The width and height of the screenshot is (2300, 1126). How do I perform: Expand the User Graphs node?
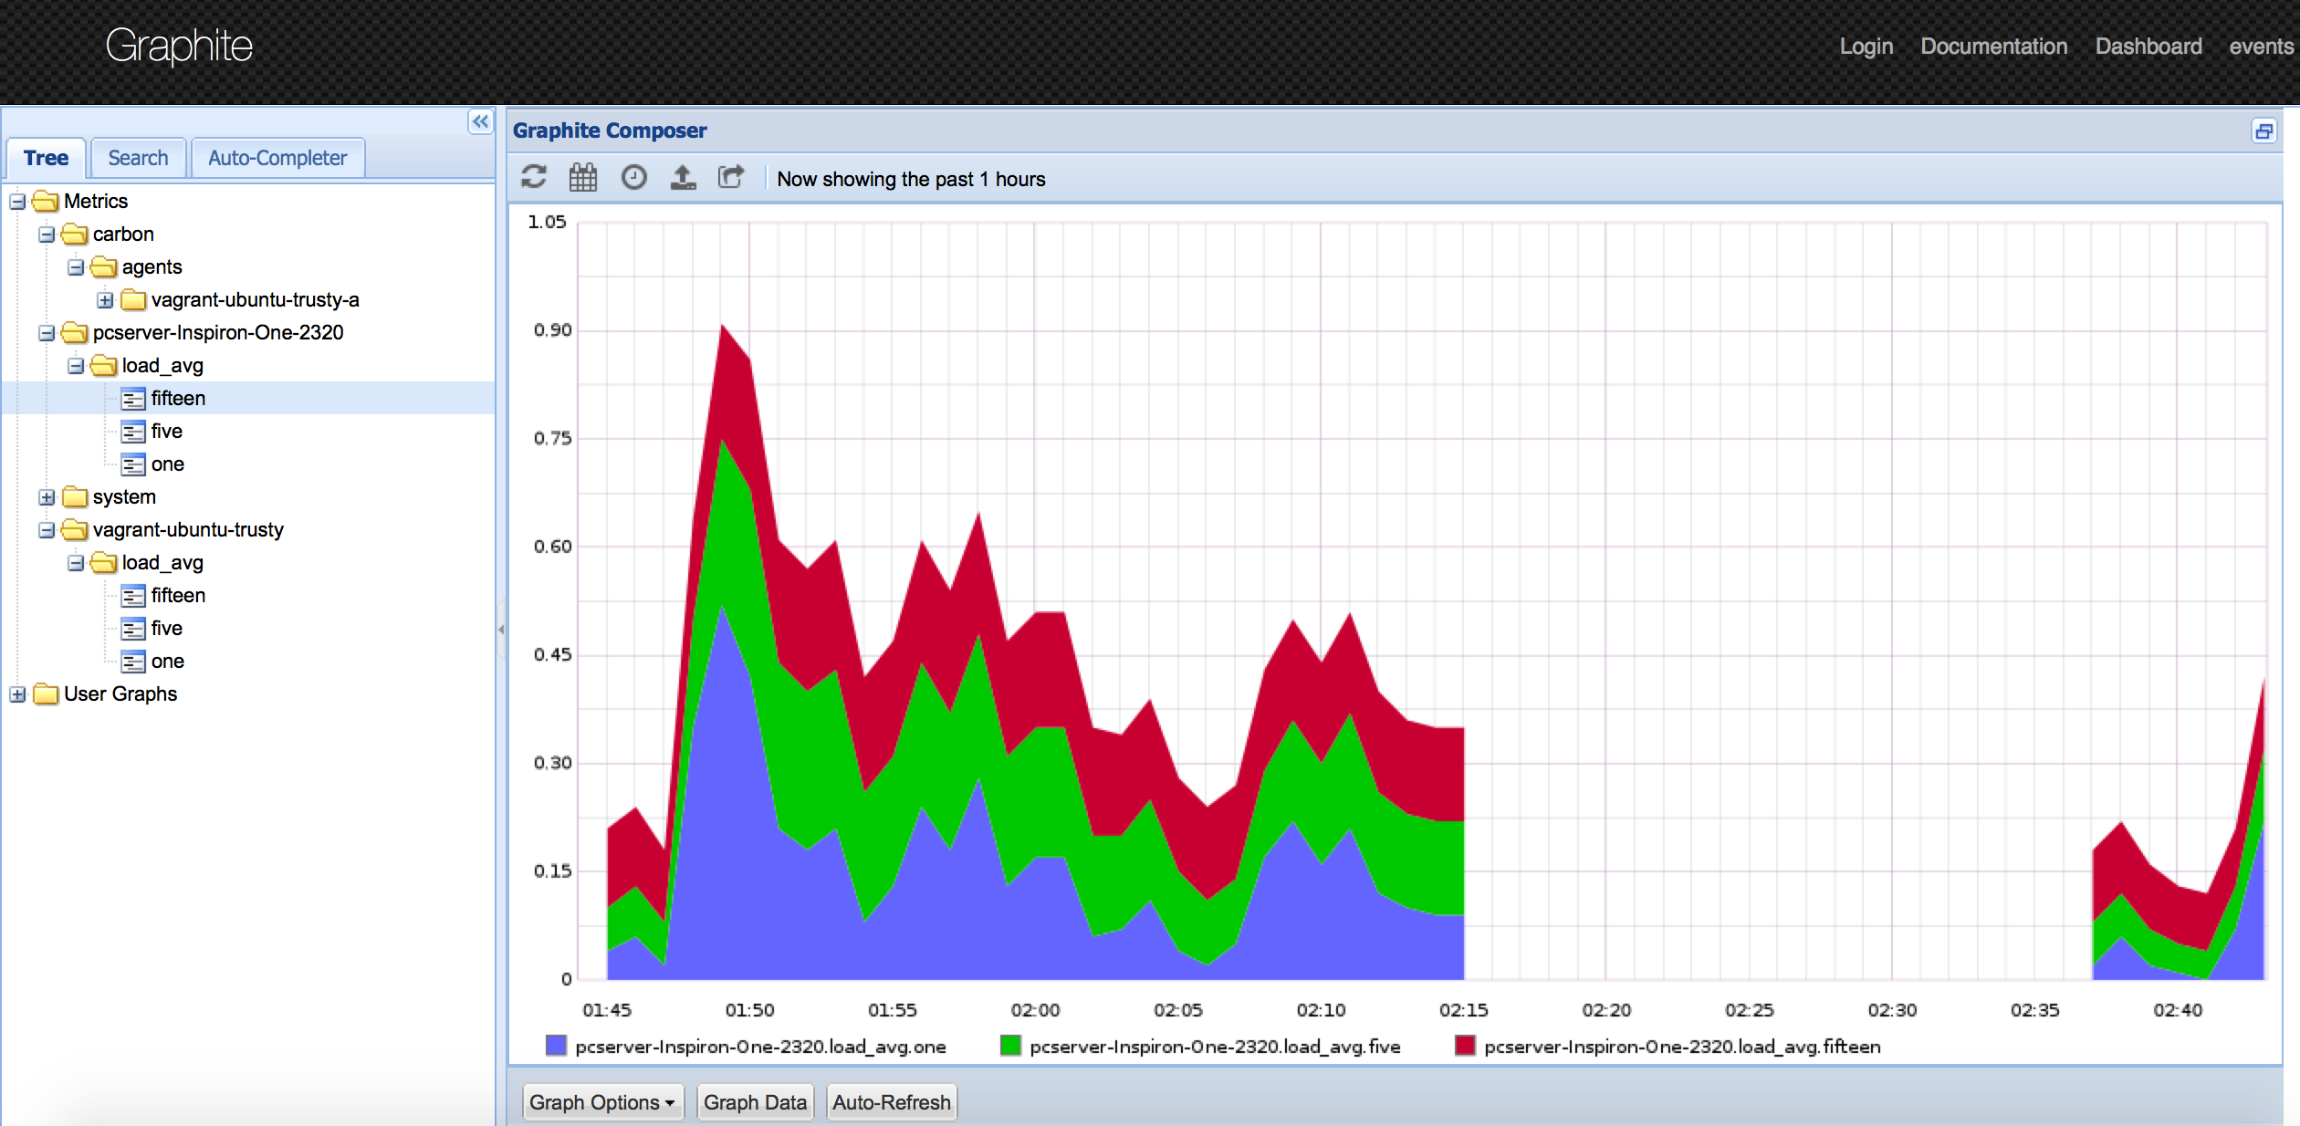(17, 694)
